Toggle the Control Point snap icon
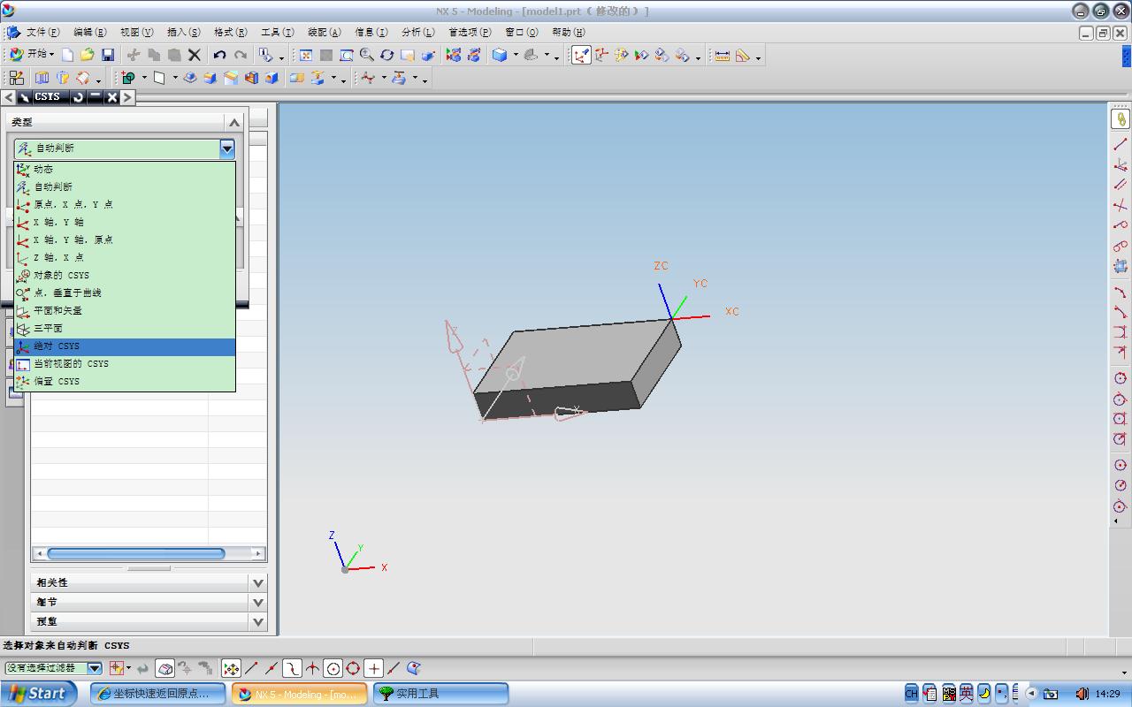The height and width of the screenshot is (707, 1132). coord(292,668)
